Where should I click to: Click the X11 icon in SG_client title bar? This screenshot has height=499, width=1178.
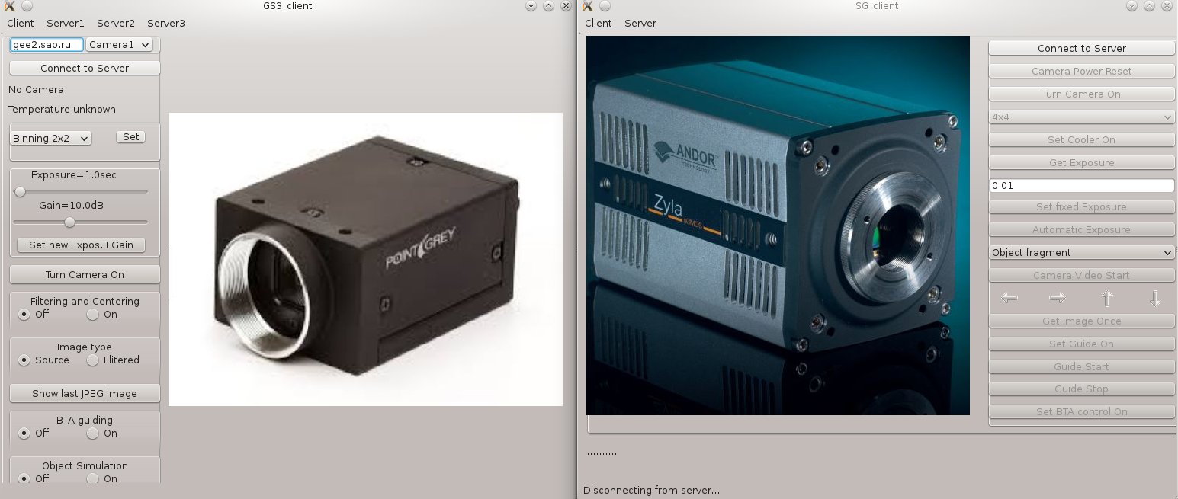[586, 6]
